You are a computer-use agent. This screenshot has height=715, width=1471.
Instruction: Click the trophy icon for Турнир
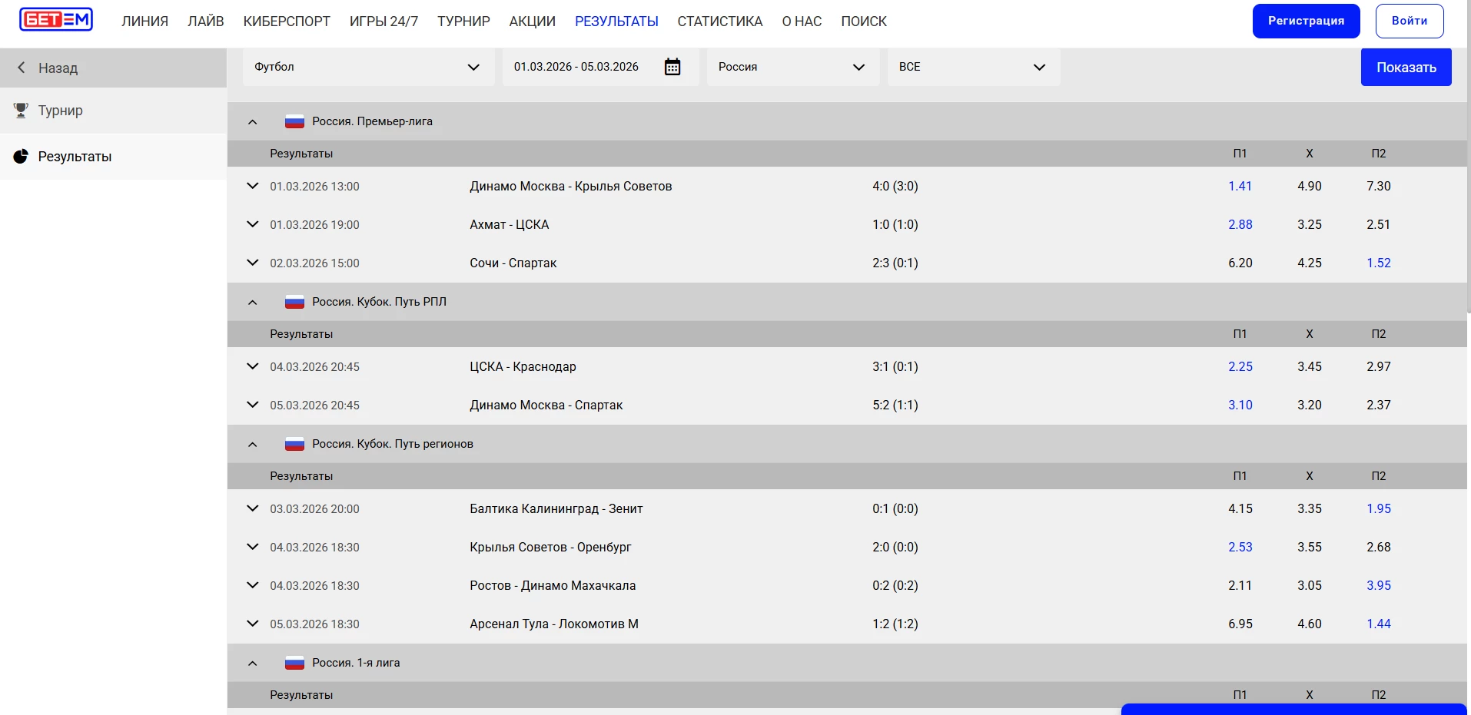[22, 111]
